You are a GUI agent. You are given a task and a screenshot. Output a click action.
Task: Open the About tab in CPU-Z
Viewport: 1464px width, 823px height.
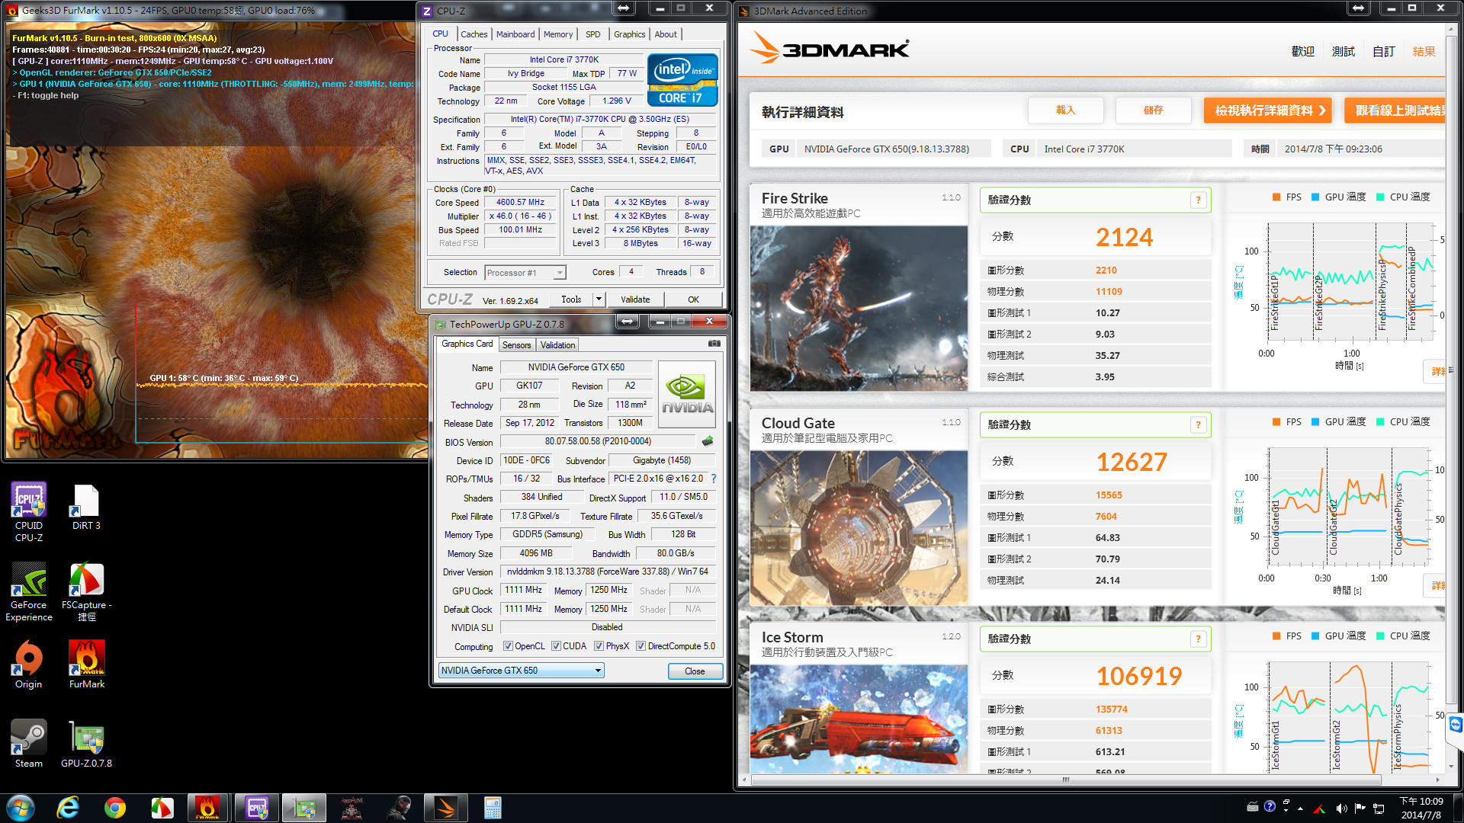666,34
